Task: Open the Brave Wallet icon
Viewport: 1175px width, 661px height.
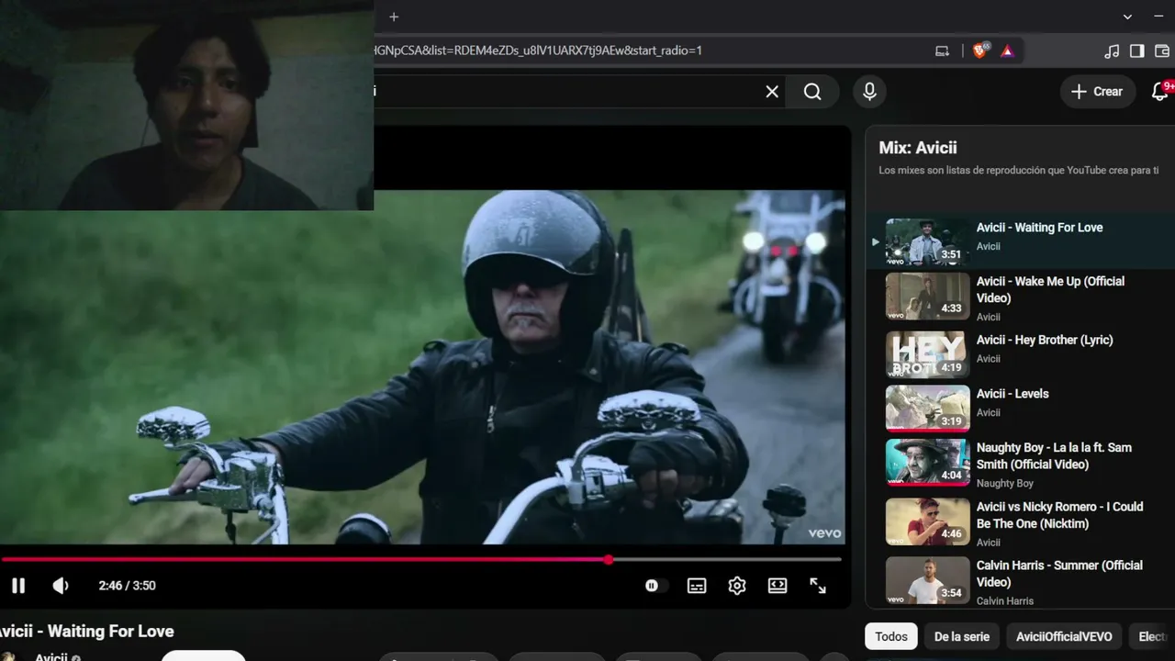Action: point(1162,50)
